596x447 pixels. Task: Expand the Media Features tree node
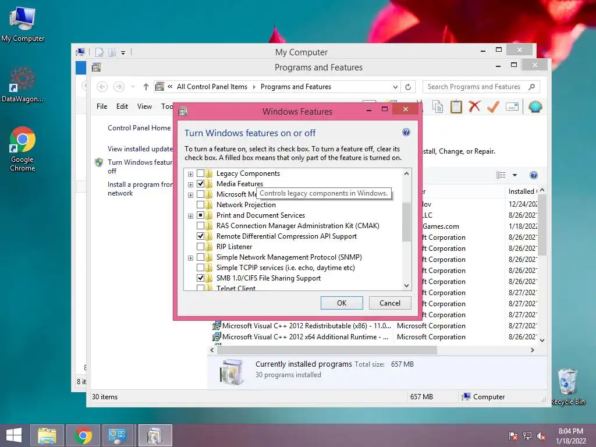click(x=190, y=185)
